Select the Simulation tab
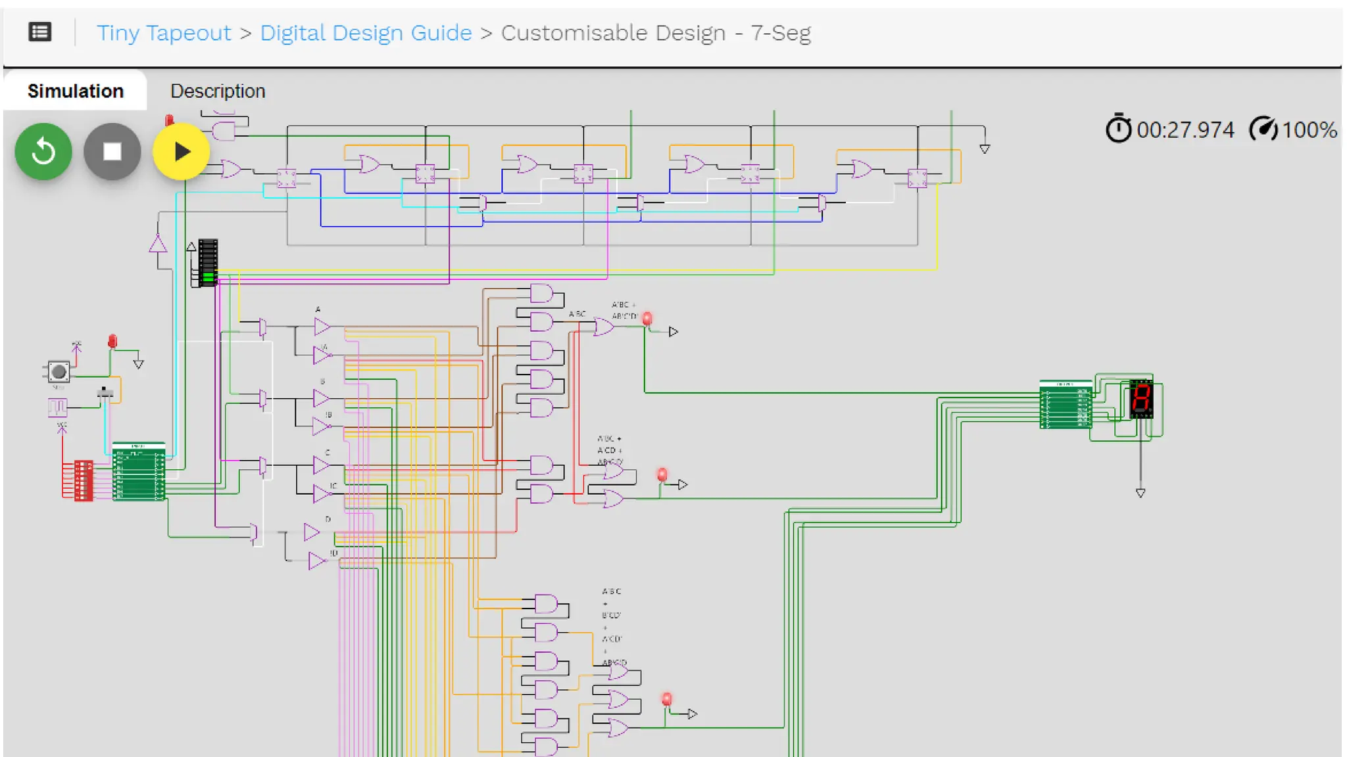 pyautogui.click(x=76, y=91)
